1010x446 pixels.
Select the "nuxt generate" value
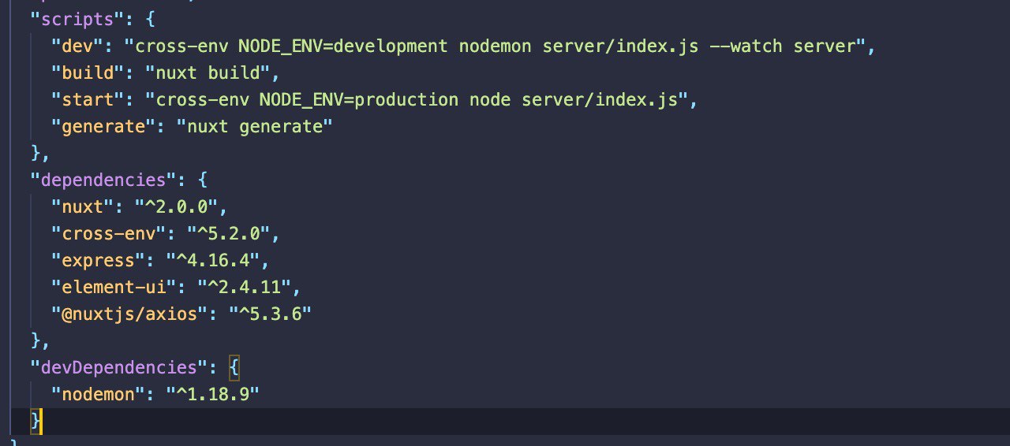tap(255, 127)
